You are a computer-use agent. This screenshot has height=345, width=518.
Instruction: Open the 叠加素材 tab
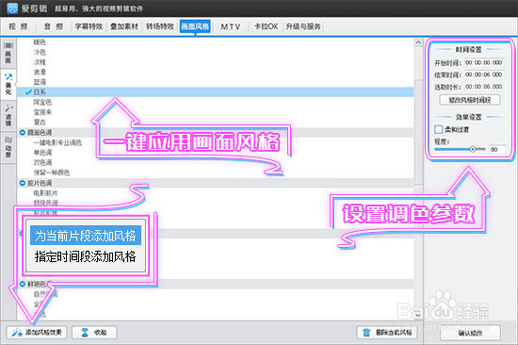(x=124, y=26)
